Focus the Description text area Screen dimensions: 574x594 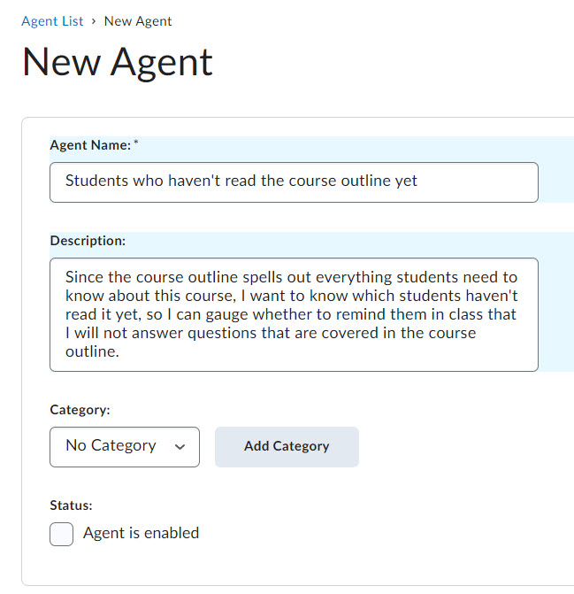point(293,314)
